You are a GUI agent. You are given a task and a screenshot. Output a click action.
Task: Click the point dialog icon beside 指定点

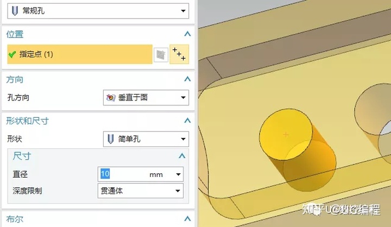[179, 54]
